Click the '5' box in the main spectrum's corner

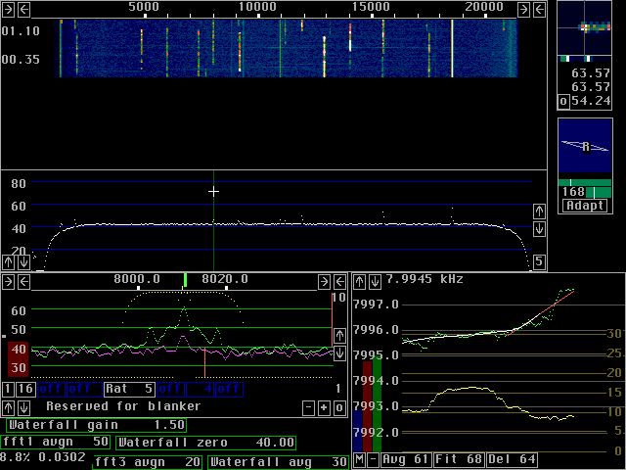tap(539, 261)
